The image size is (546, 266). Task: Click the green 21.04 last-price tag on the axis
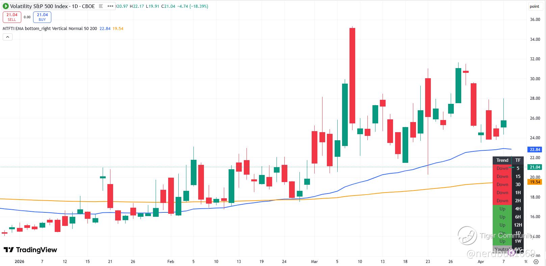point(535,167)
